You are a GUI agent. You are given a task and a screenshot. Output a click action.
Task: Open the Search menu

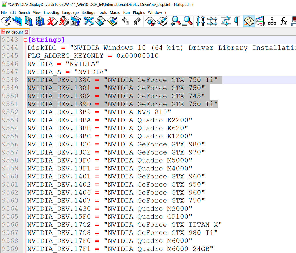click(x=24, y=12)
